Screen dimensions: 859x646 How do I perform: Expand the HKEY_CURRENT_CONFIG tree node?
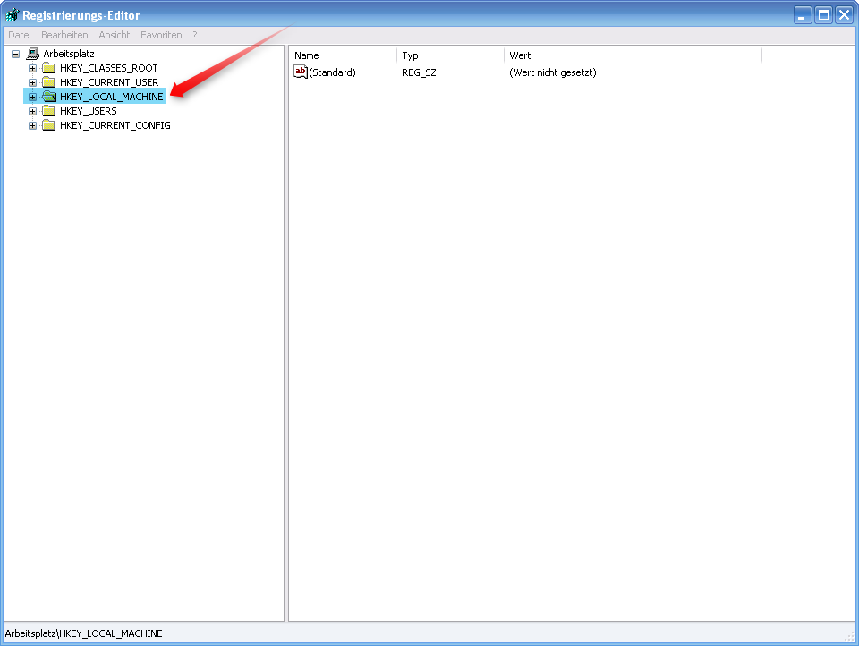(31, 124)
